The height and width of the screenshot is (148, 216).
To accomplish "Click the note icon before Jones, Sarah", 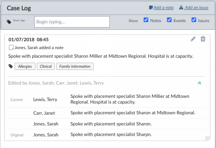I will (x=11, y=47).
